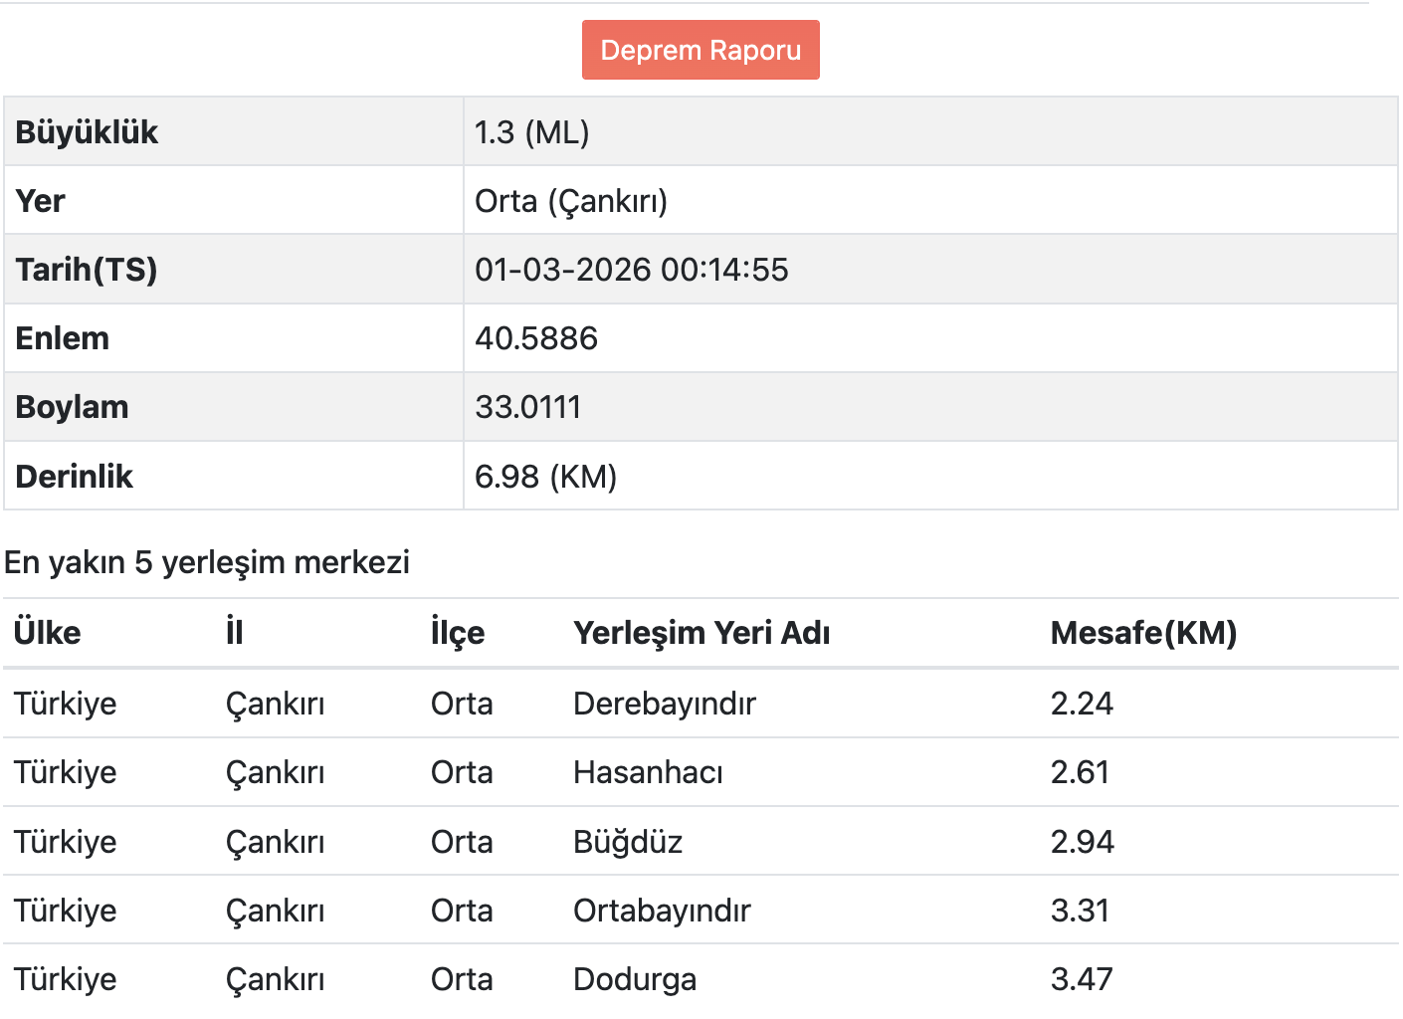Select the magnitude value 1.3 (ML)

point(531,132)
